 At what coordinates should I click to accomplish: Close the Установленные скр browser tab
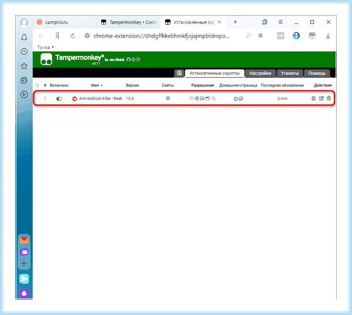(219, 22)
